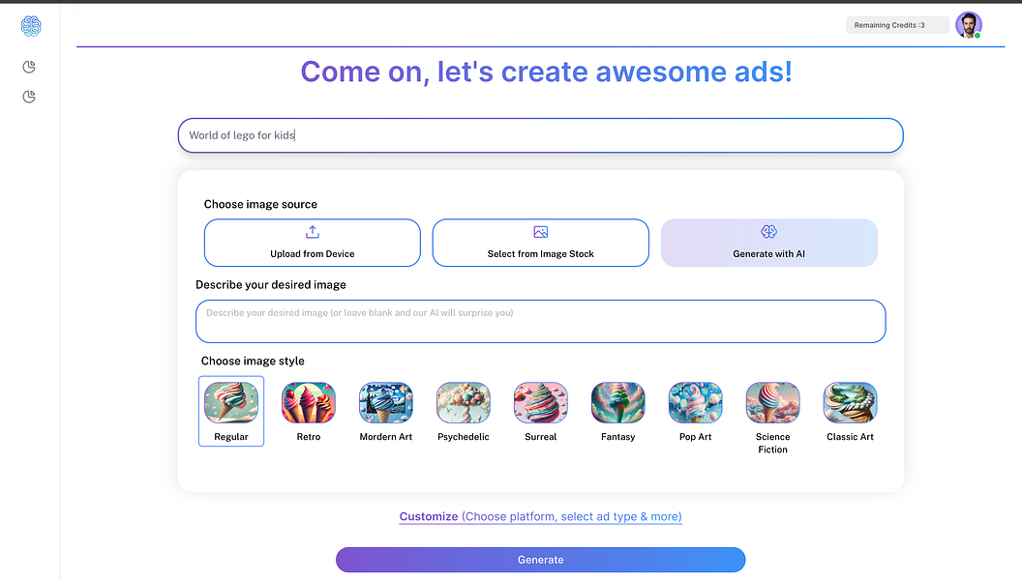Choose Upload from Device
The height and width of the screenshot is (580, 1022).
tap(313, 243)
